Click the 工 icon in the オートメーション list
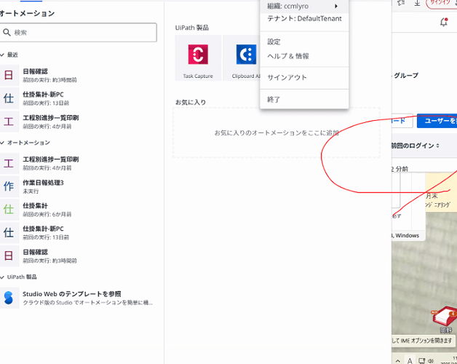Viewport: 457px width, 364px height. click(x=9, y=163)
